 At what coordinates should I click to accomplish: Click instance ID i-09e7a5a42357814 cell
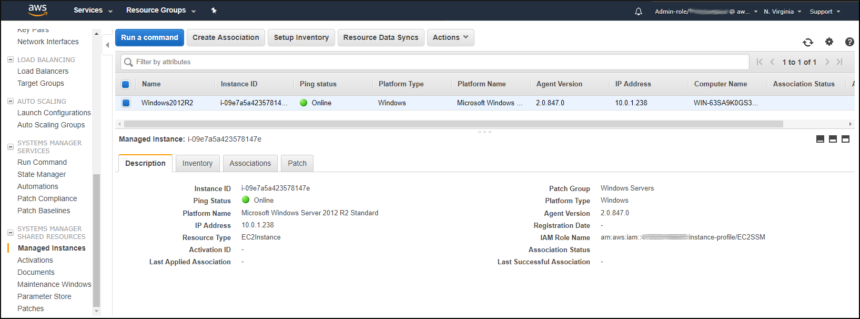(254, 103)
